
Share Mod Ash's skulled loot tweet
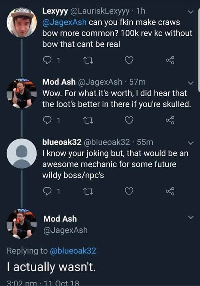(x=170, y=120)
